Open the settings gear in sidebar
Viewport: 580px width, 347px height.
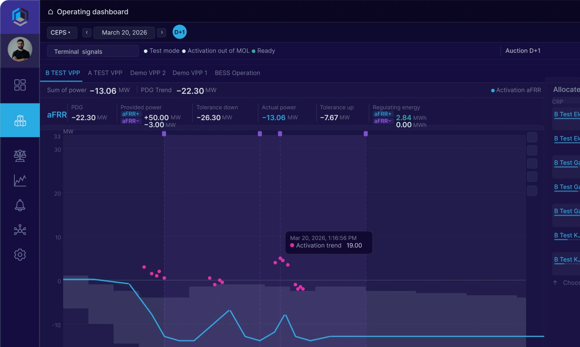(20, 255)
